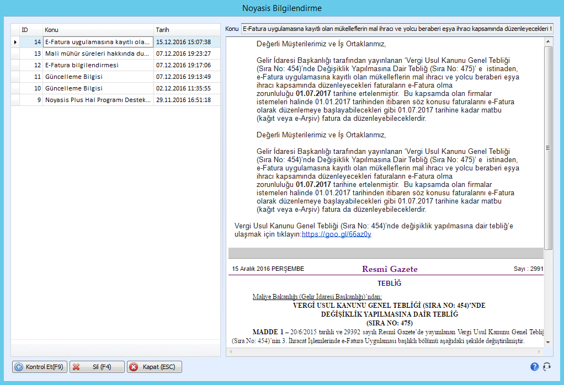564x385 pixels.
Task: Click the Sil (F4) delete button
Action: tap(97, 367)
